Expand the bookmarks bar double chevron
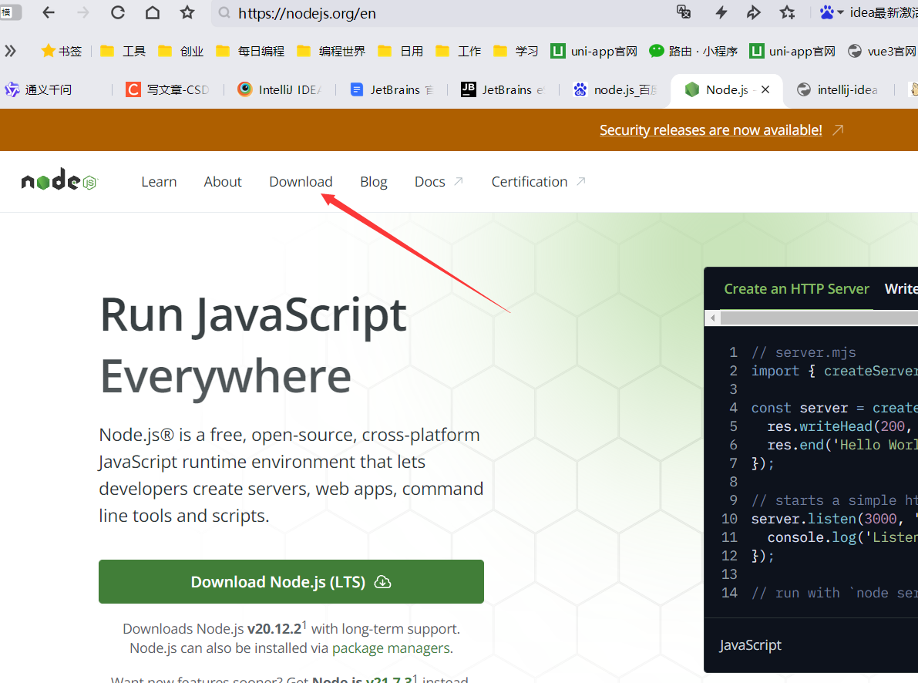918x683 pixels. (x=10, y=51)
